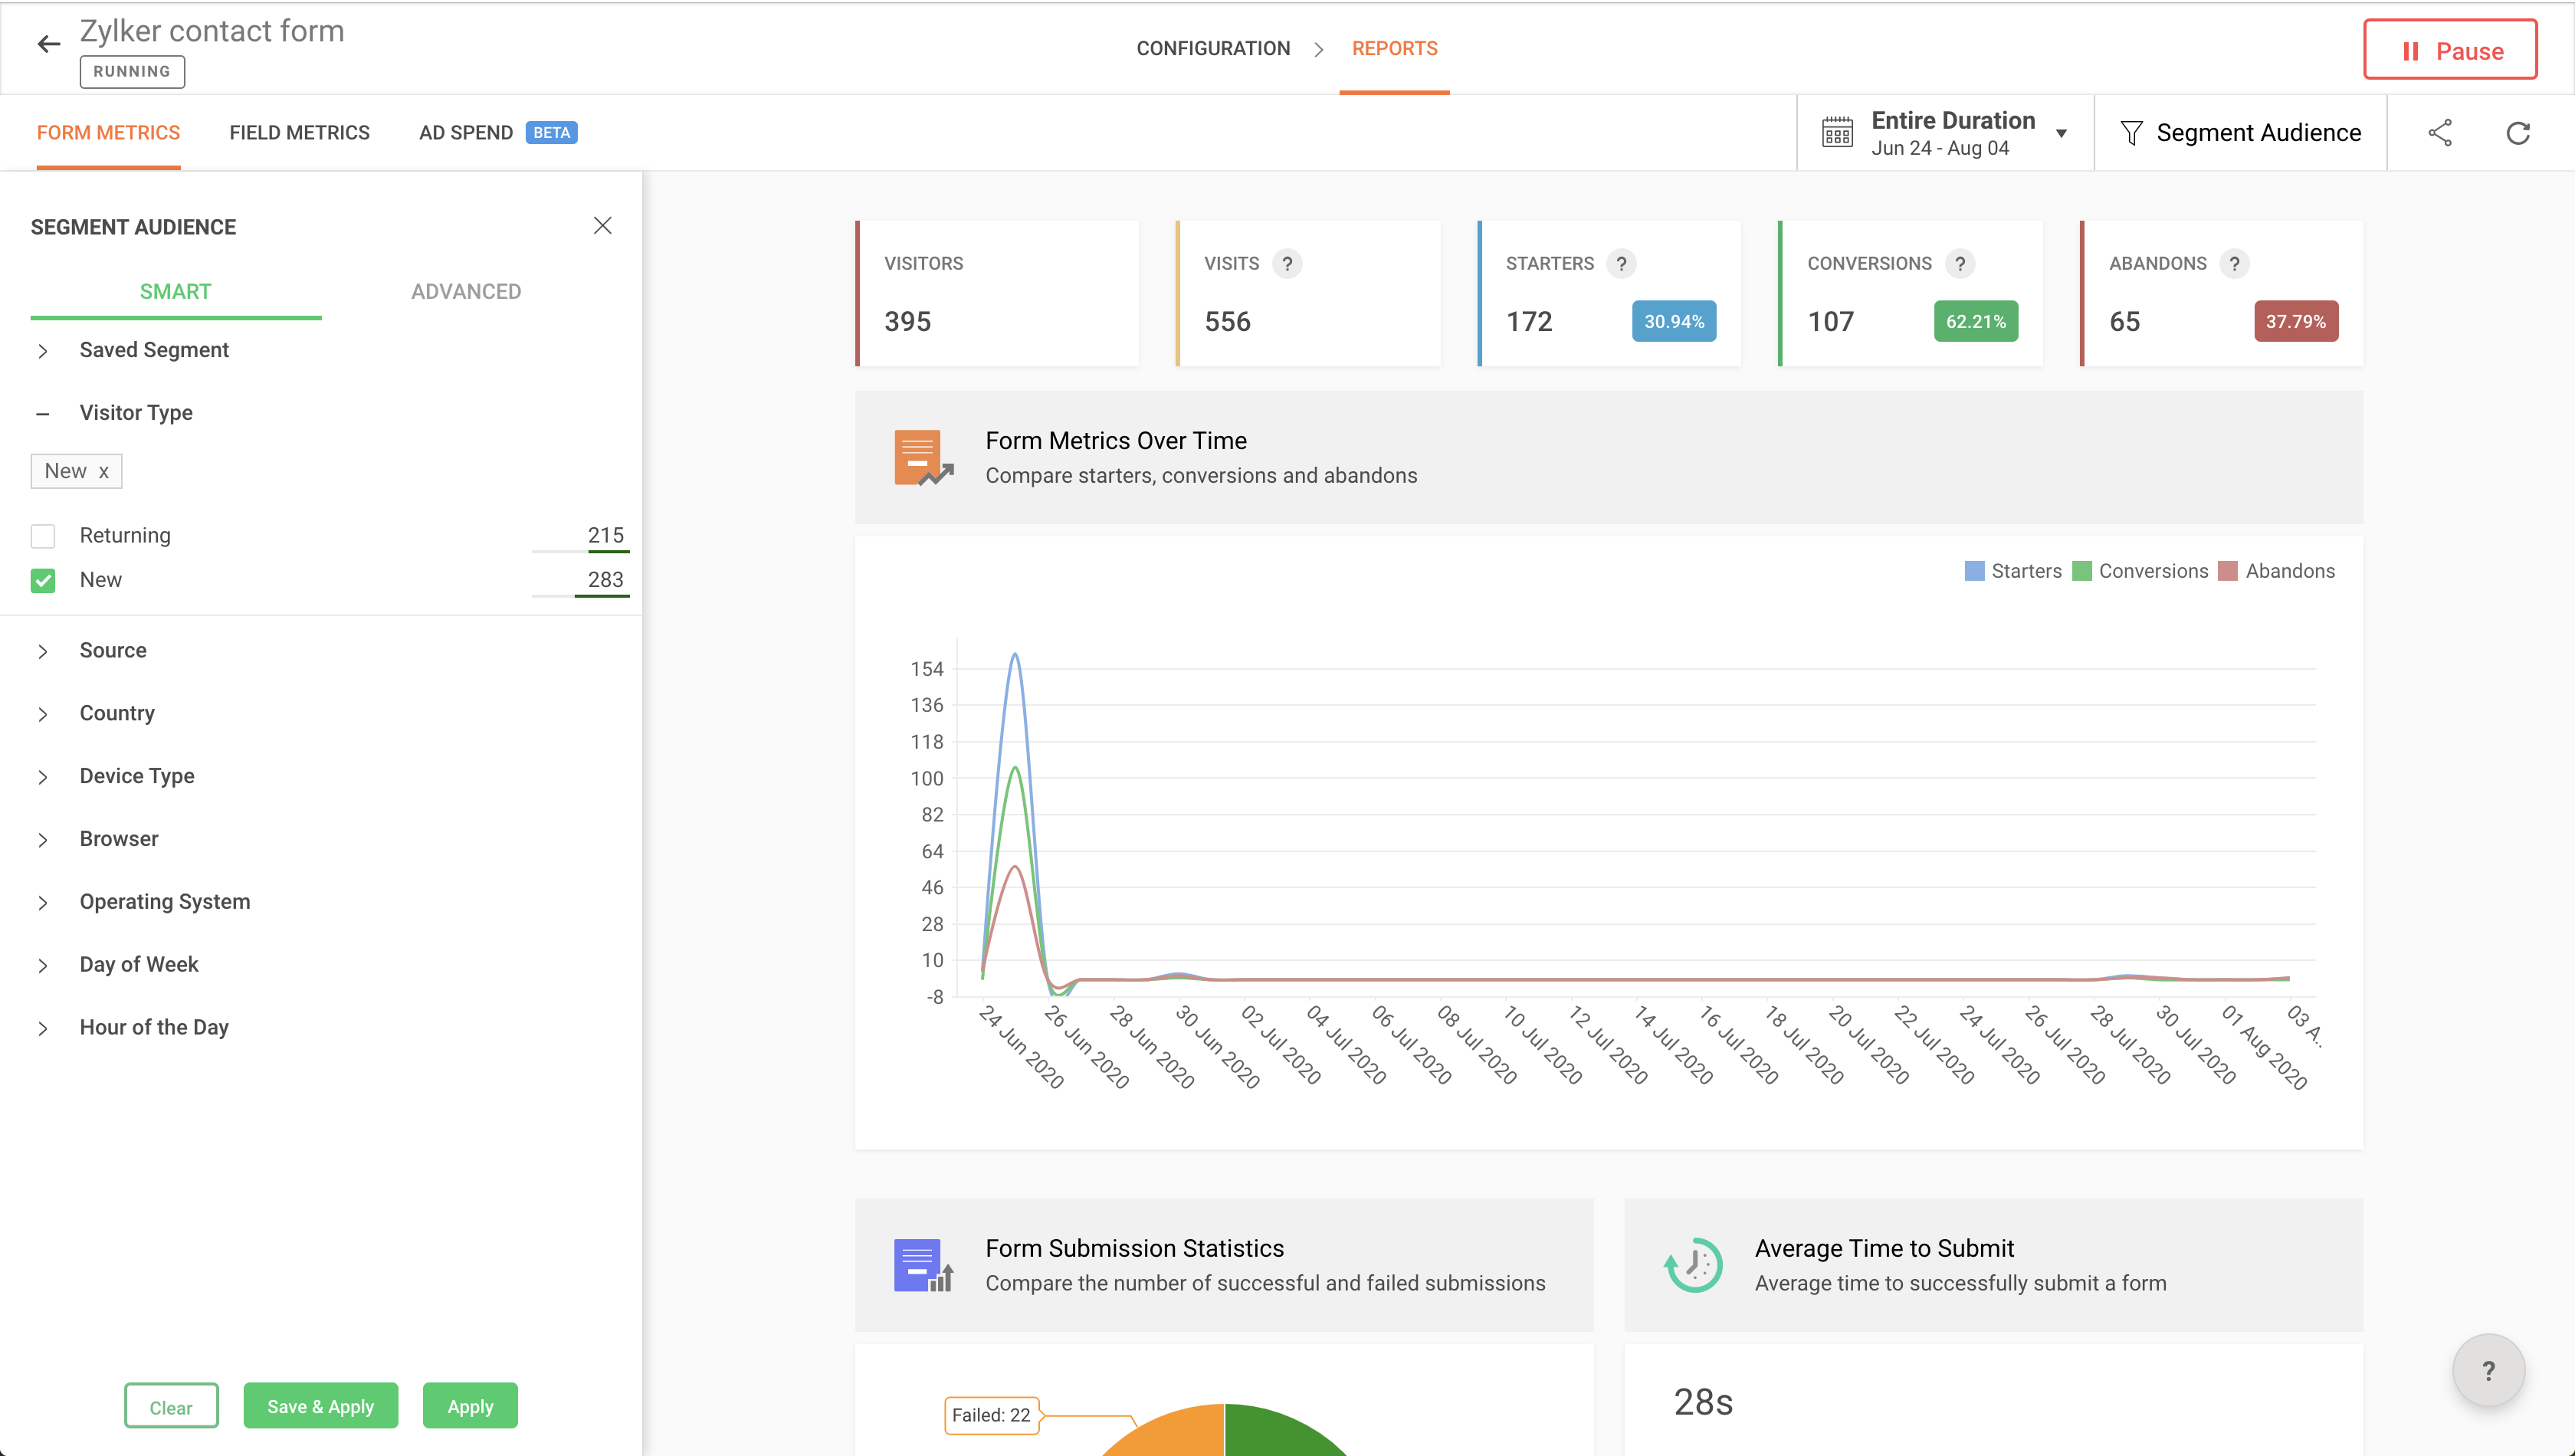Uncheck the New visitor checkbox
The height and width of the screenshot is (1456, 2575).
[43, 580]
